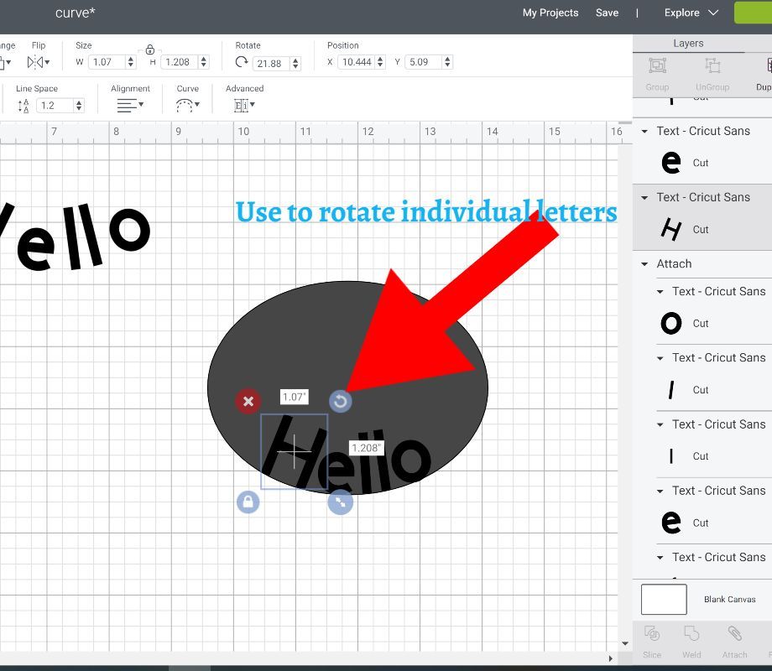Click the curve* project title
The height and width of the screenshot is (671, 772).
(x=75, y=13)
